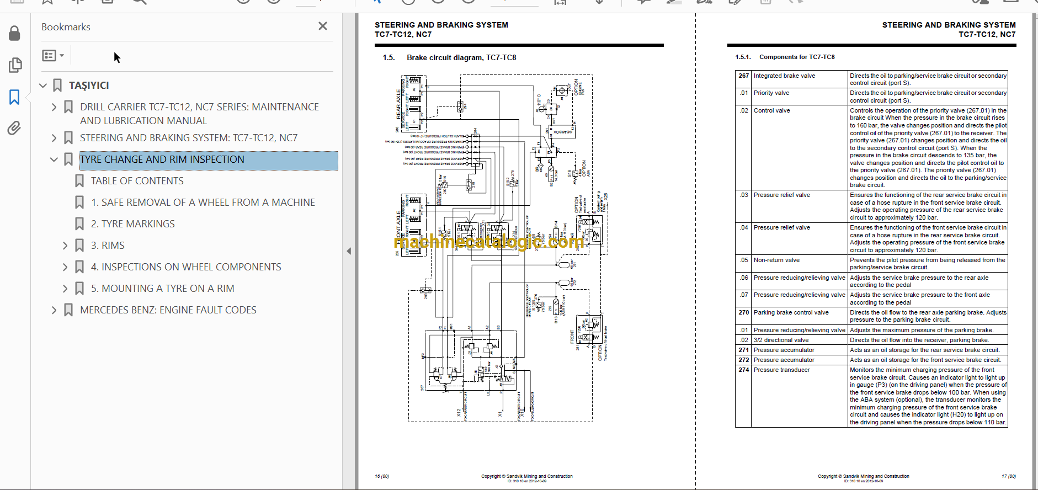1038x490 pixels.
Task: Expand the 3. RIMS bookmark
Action: point(65,246)
